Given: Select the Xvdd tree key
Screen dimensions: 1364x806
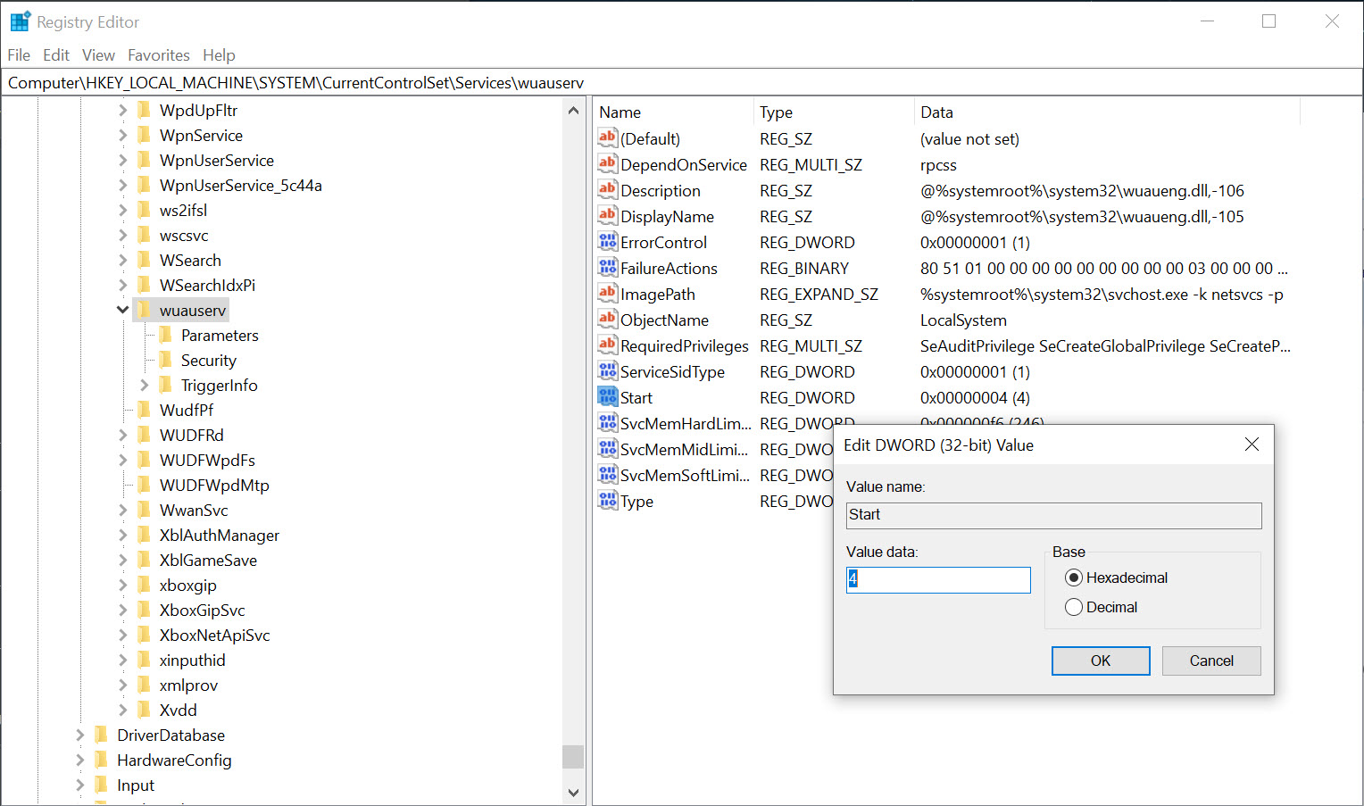Looking at the screenshot, I should point(178,710).
